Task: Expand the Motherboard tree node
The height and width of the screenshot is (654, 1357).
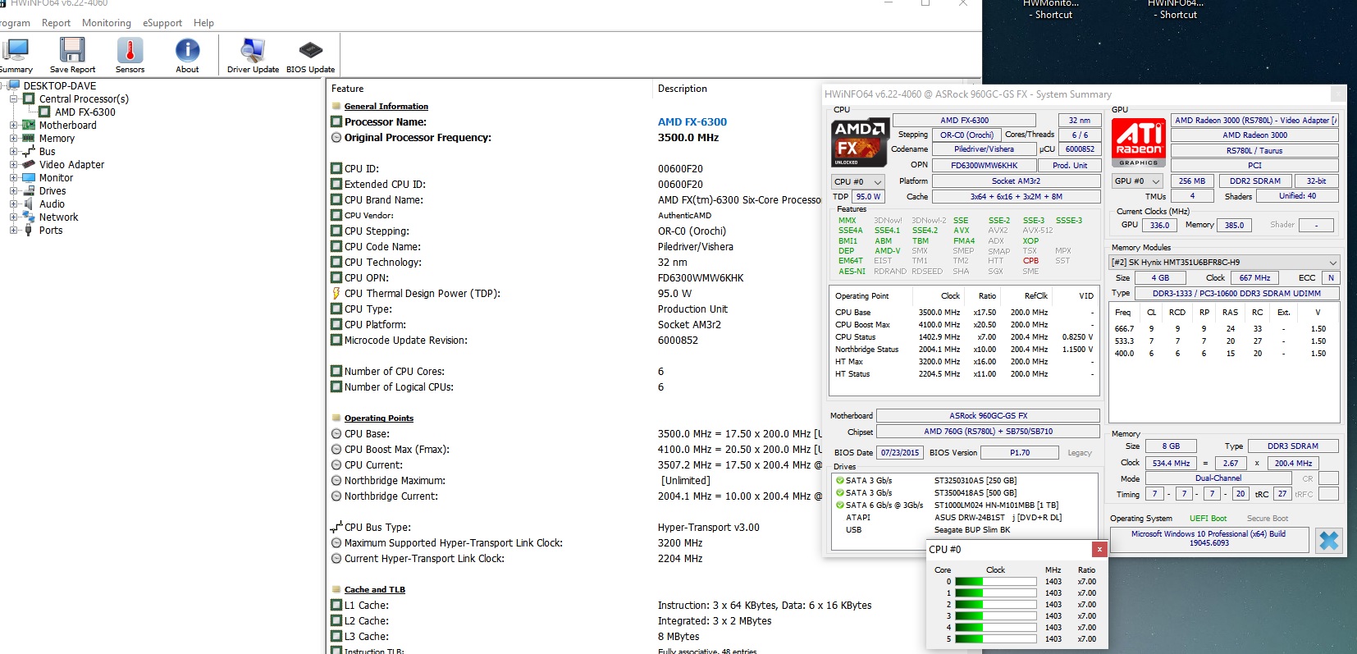Action: 13,126
